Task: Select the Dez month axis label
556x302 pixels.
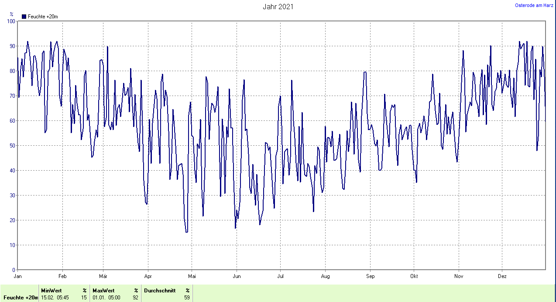Action: 502,276
